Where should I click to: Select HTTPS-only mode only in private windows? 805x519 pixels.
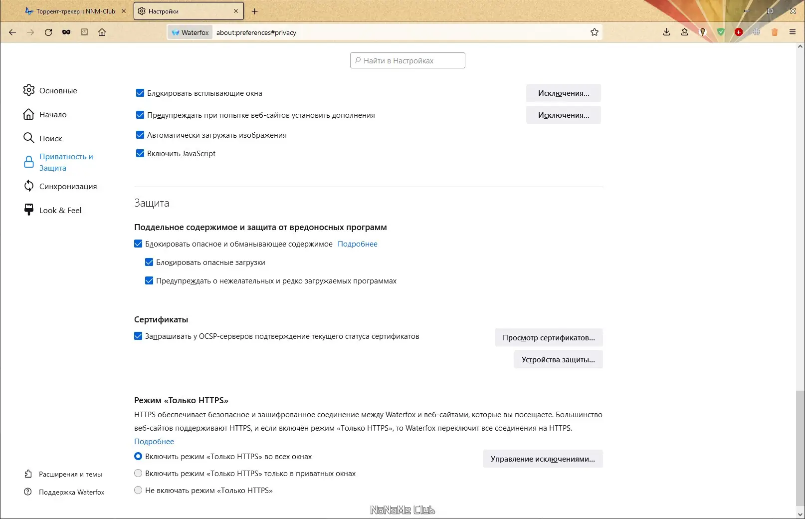tap(138, 473)
